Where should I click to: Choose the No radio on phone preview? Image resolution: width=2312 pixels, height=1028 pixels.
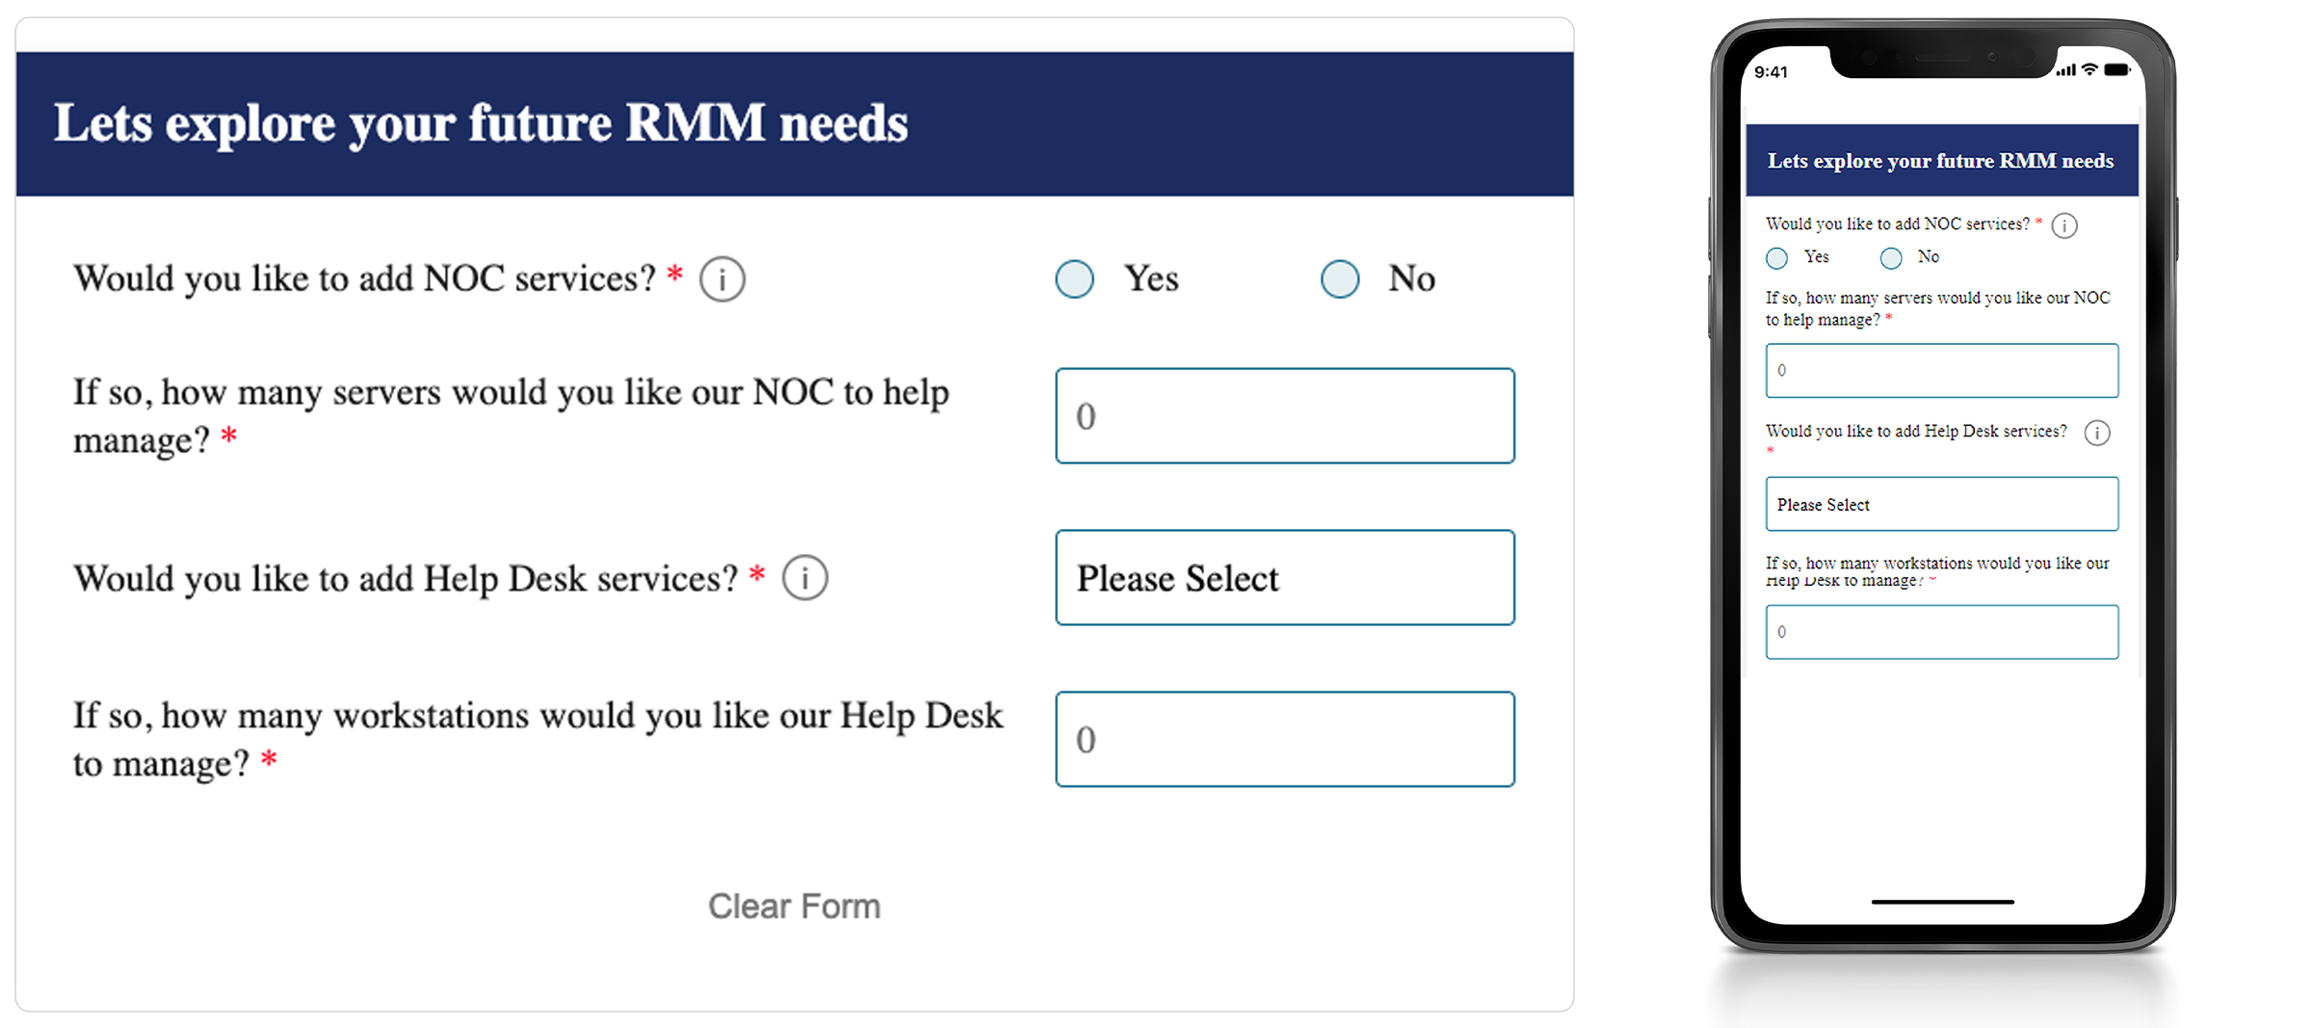1891,258
